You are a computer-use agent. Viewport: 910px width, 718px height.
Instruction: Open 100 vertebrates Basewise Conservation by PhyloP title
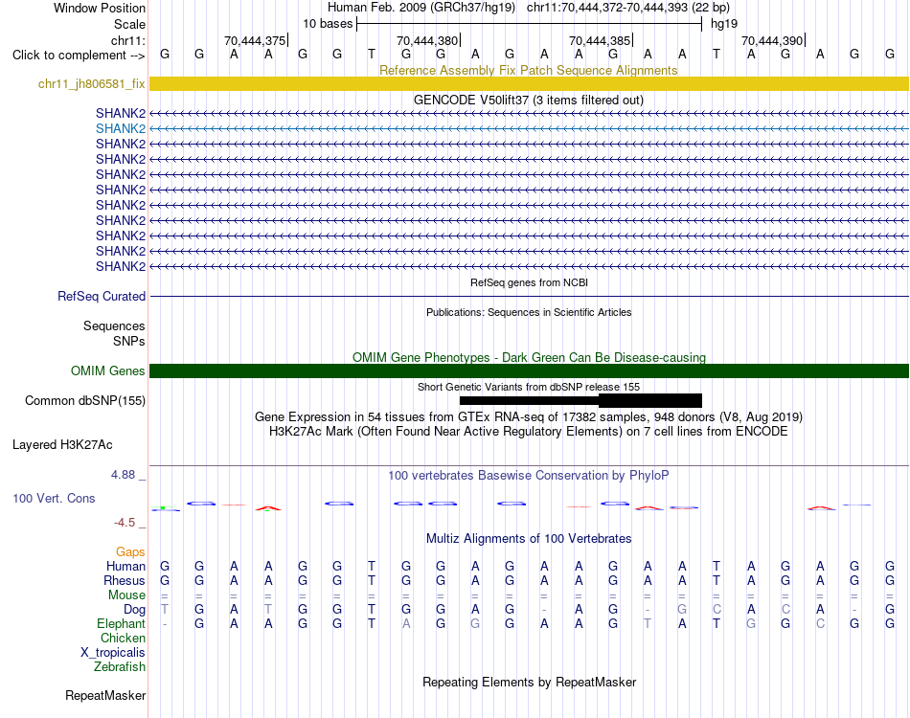pyautogui.click(x=528, y=476)
